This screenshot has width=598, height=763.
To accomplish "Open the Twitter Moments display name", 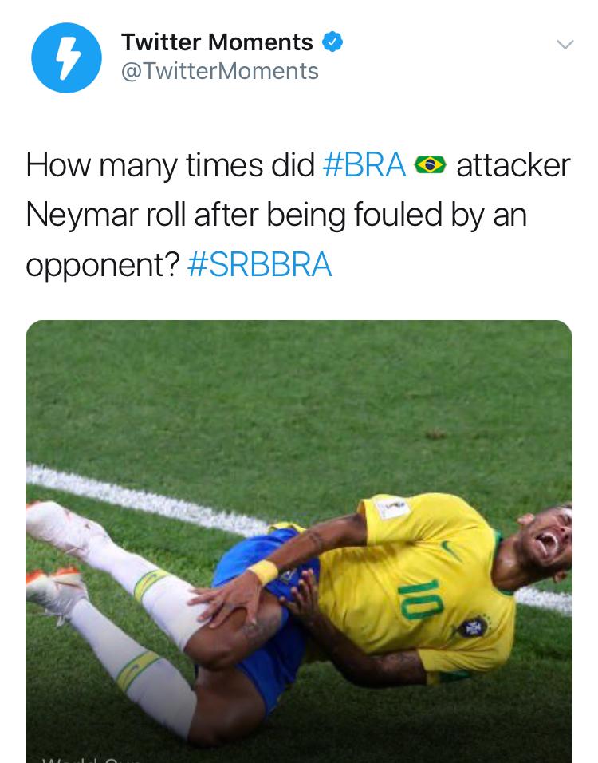I will 217,42.
